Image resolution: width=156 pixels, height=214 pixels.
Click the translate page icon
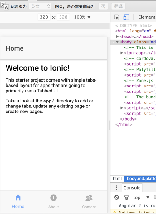pyautogui.click(x=4, y=6)
